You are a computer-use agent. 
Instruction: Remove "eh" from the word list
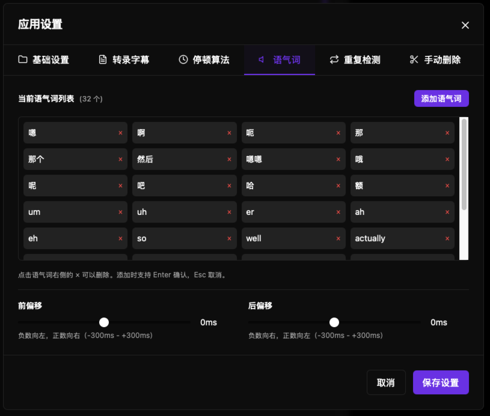[x=120, y=238]
